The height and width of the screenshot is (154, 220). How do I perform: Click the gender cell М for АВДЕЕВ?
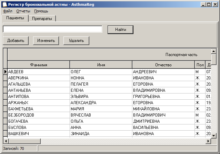coord(200,71)
